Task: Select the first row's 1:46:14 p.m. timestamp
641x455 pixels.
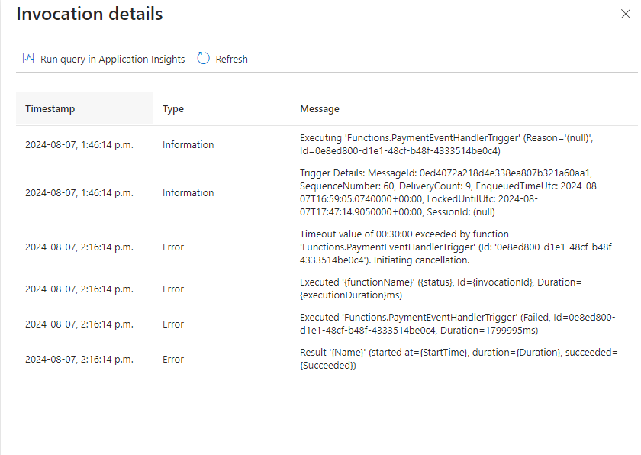Action: tap(79, 144)
